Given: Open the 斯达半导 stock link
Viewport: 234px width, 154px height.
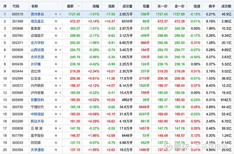Looking at the screenshot, I should click(37, 121).
